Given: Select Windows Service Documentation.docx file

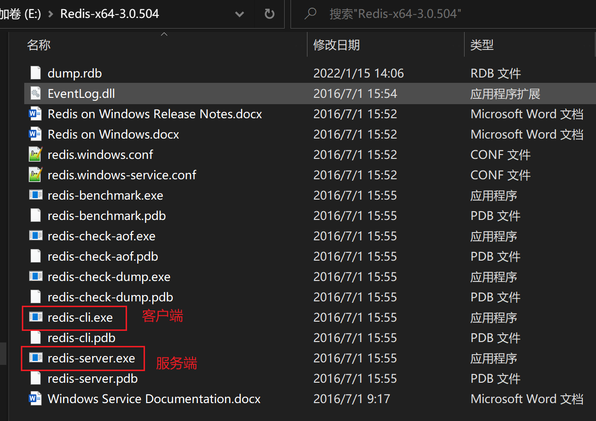Looking at the screenshot, I should [x=154, y=399].
